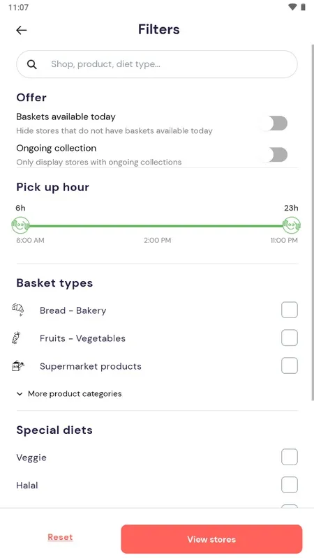Click the 23h pick up slider handle
The height and width of the screenshot is (558, 314).
(x=292, y=225)
